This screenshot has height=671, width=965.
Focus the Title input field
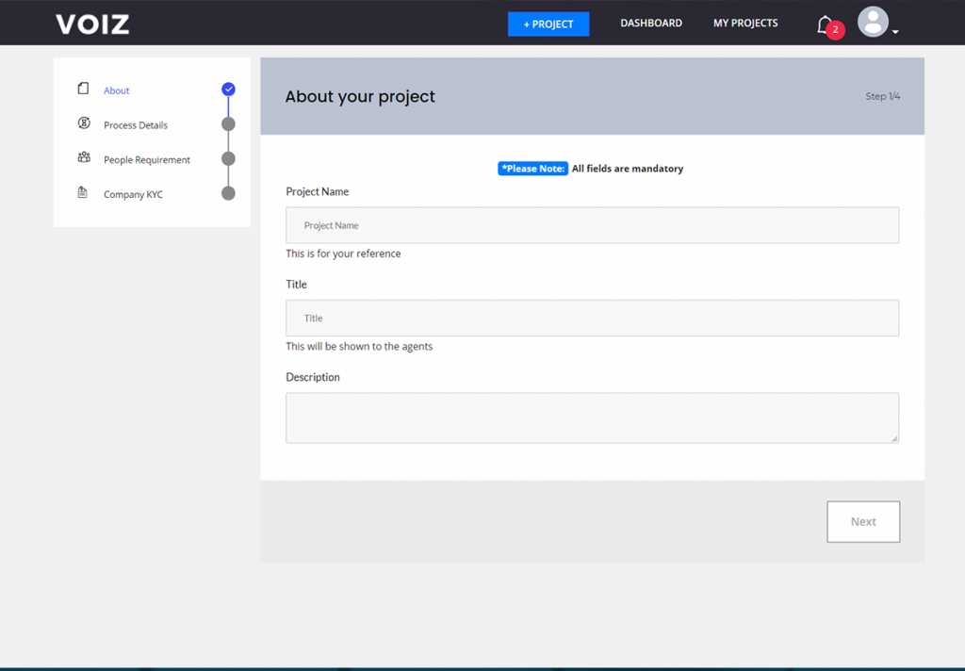point(592,319)
